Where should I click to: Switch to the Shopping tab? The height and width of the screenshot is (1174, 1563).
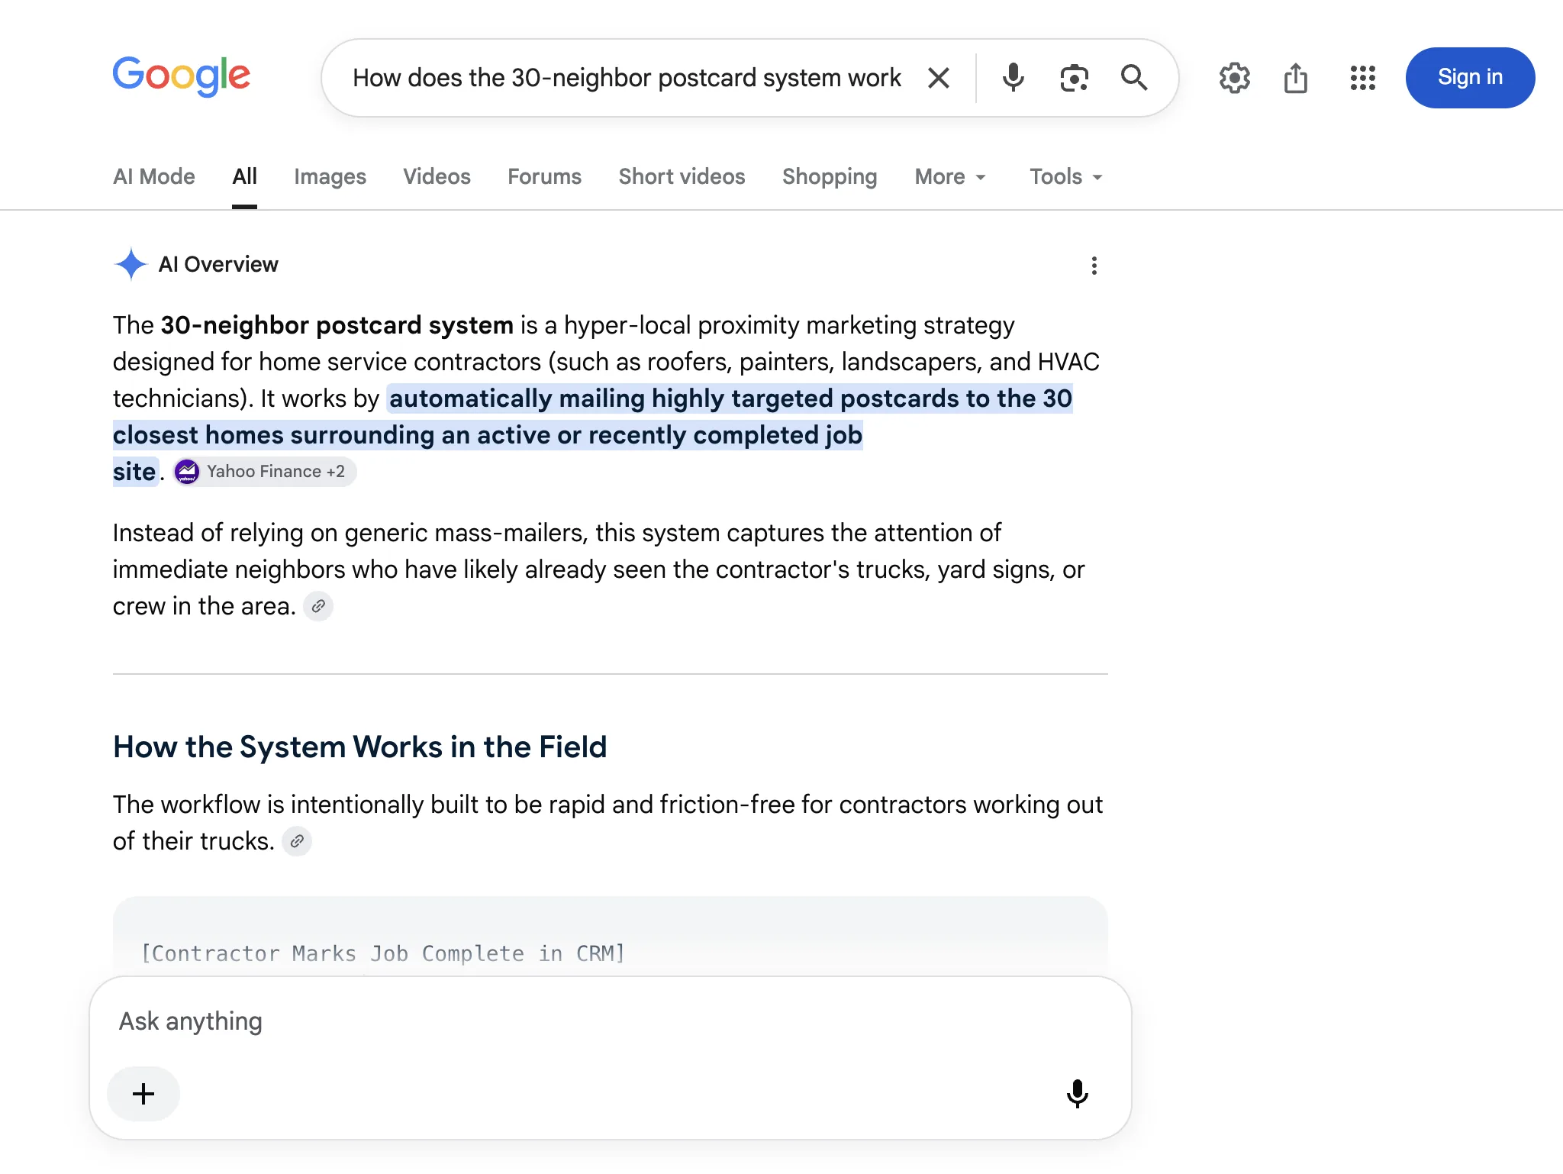[x=830, y=177]
